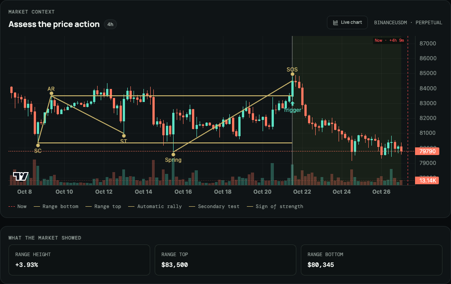Click the 79000 price axis label

[x=428, y=163]
